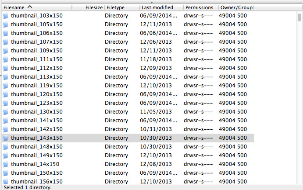Select the thumbnail_149x150 filename
Image resolution: width=303 pixels, height=190 pixels.
[x=37, y=155]
